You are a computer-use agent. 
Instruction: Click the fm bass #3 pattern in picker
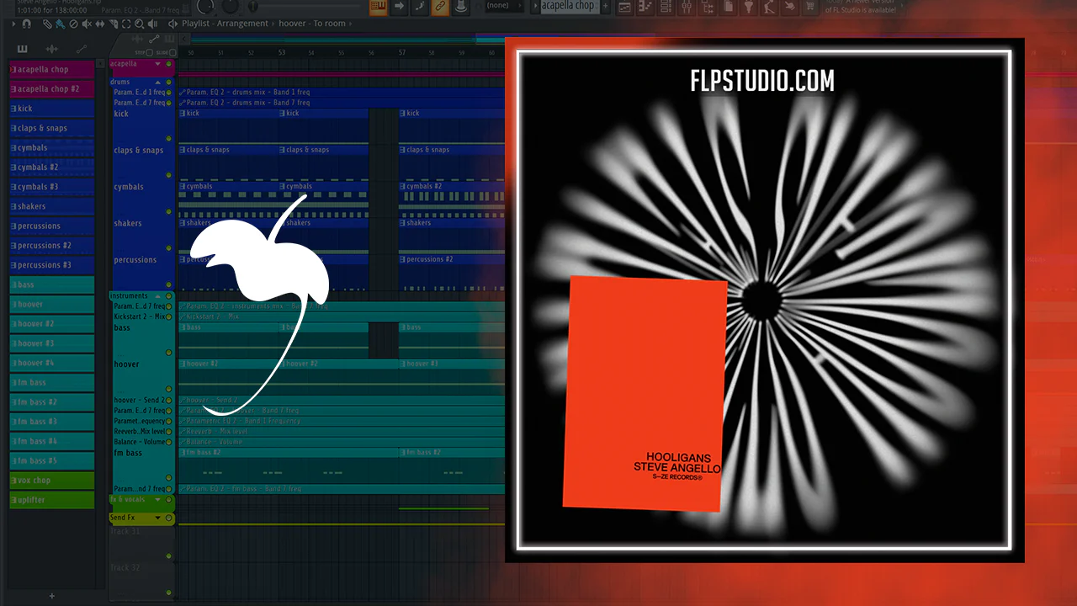52,422
